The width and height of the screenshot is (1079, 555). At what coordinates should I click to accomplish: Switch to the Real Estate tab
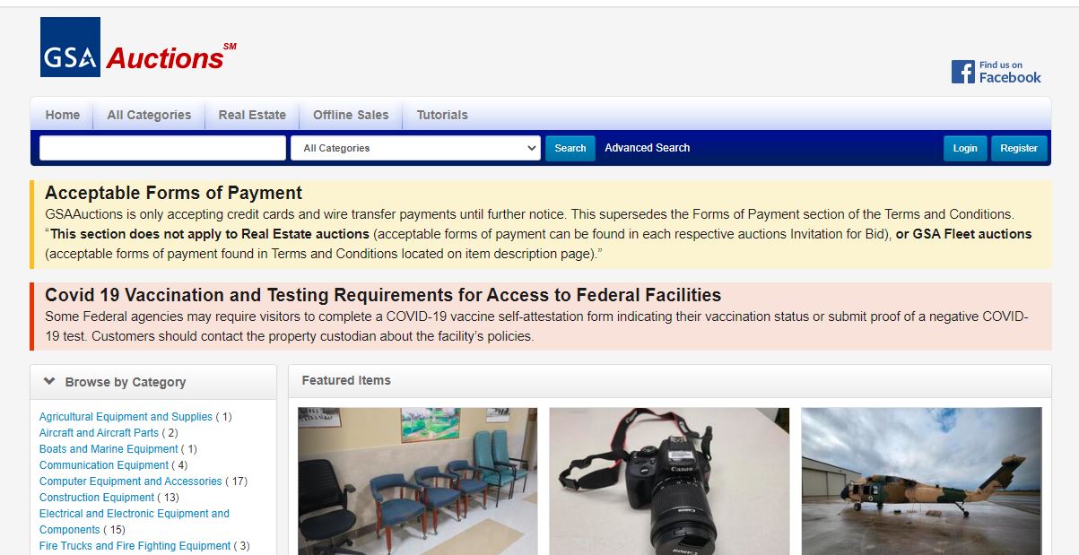(252, 115)
